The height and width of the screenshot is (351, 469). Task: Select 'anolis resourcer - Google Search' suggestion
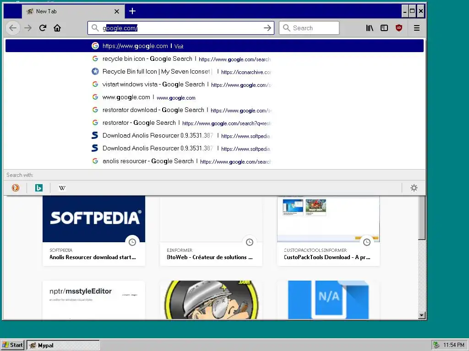point(214,161)
